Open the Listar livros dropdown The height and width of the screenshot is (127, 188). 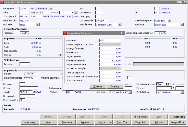click(x=130, y=92)
